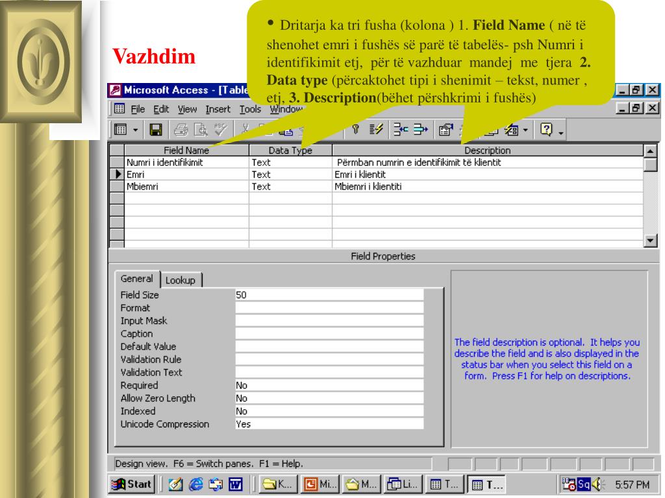The height and width of the screenshot is (498, 665).
Task: Click the Paste clipboard icon
Action: (286, 131)
